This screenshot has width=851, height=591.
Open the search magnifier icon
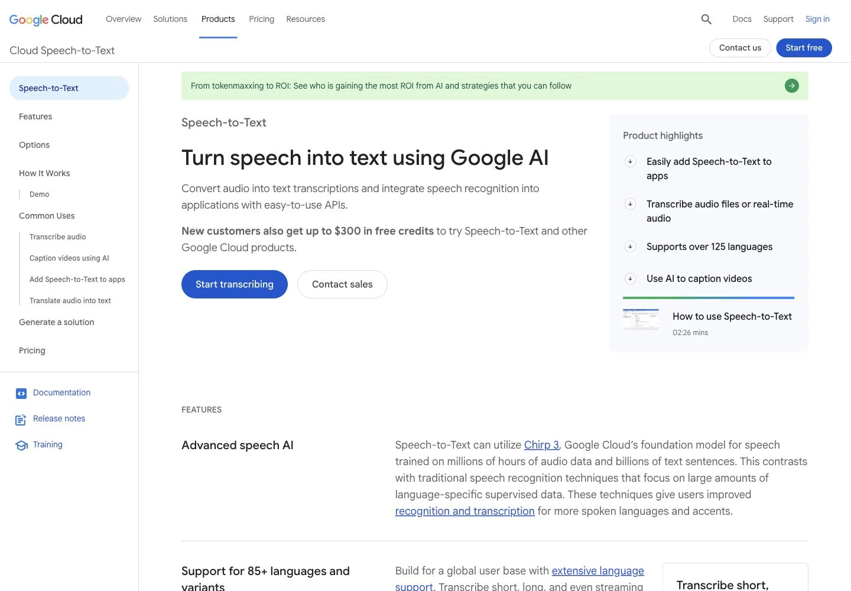[x=706, y=19]
